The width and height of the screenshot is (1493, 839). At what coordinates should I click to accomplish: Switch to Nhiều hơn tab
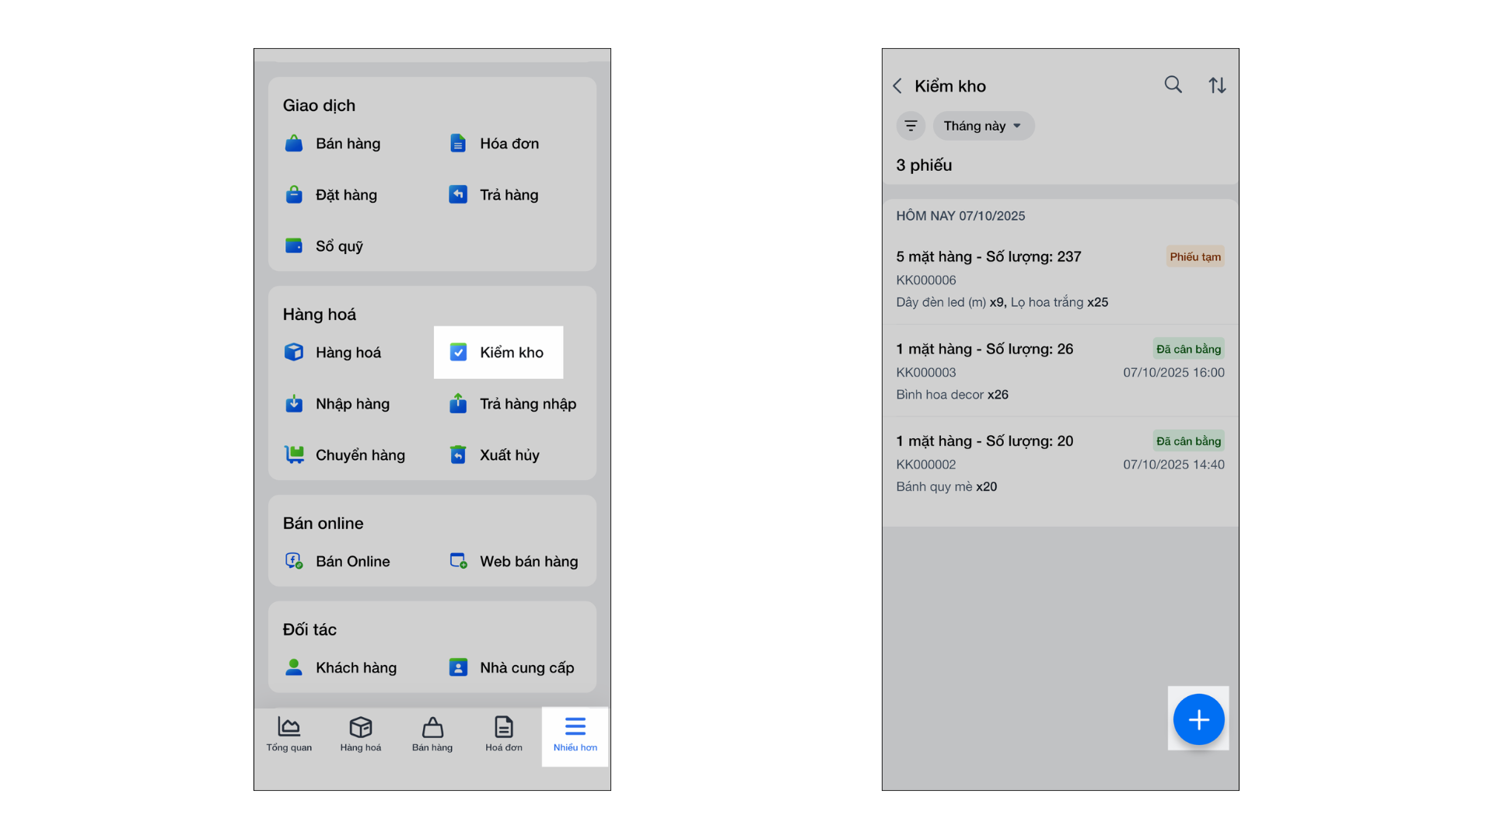(575, 734)
